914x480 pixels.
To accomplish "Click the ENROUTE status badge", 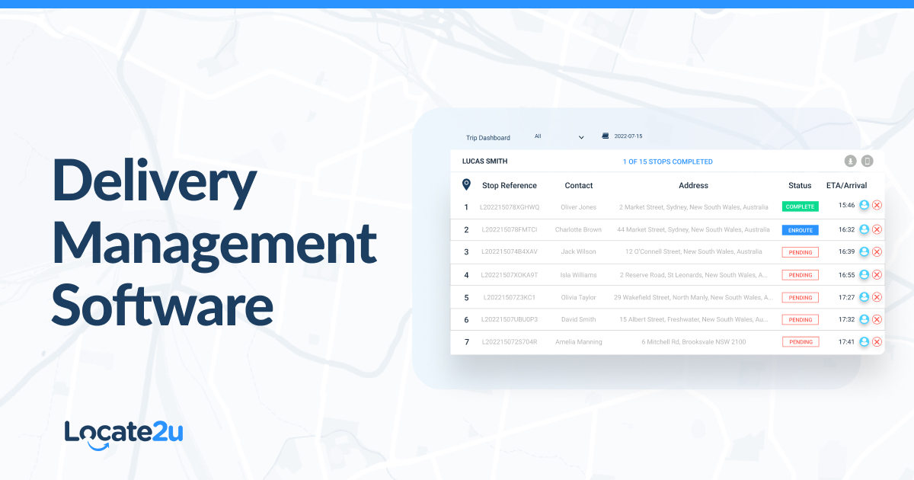I will coord(800,229).
